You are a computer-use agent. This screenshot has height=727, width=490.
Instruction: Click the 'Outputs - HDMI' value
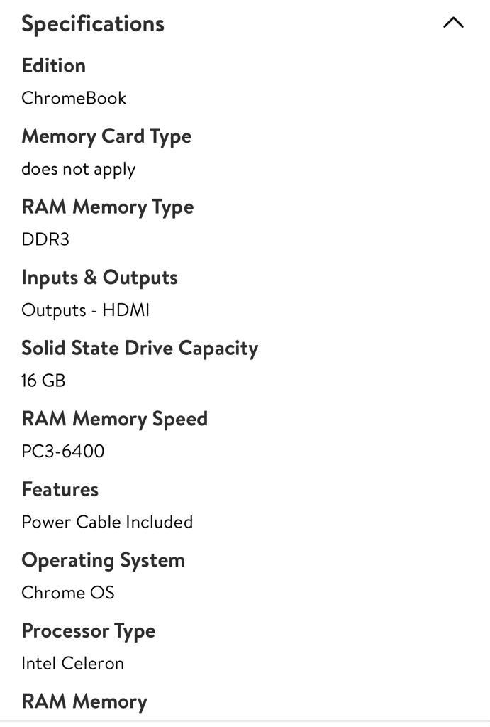(x=86, y=310)
